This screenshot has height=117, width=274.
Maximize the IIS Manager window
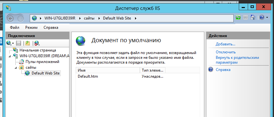pos(252,7)
